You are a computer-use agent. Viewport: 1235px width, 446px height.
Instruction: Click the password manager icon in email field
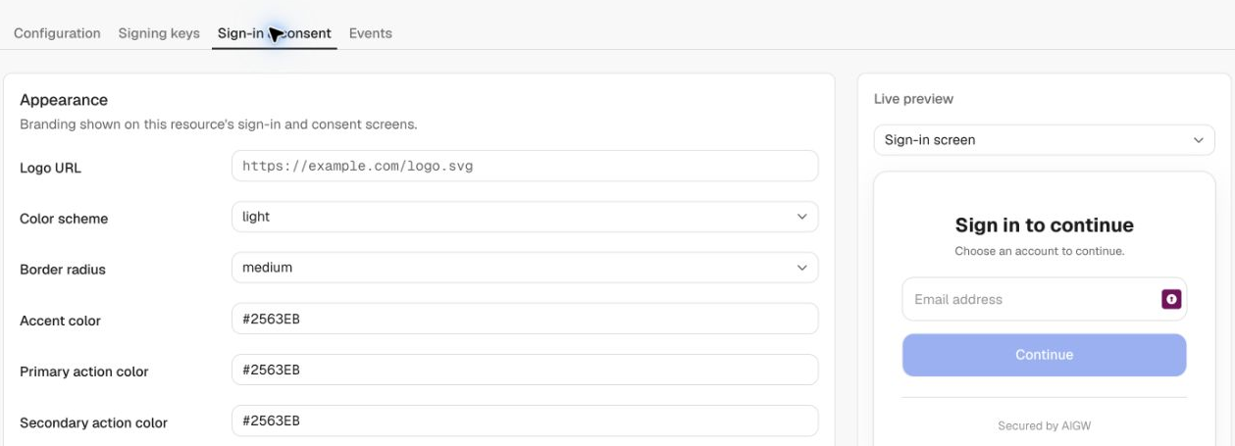tap(1171, 299)
